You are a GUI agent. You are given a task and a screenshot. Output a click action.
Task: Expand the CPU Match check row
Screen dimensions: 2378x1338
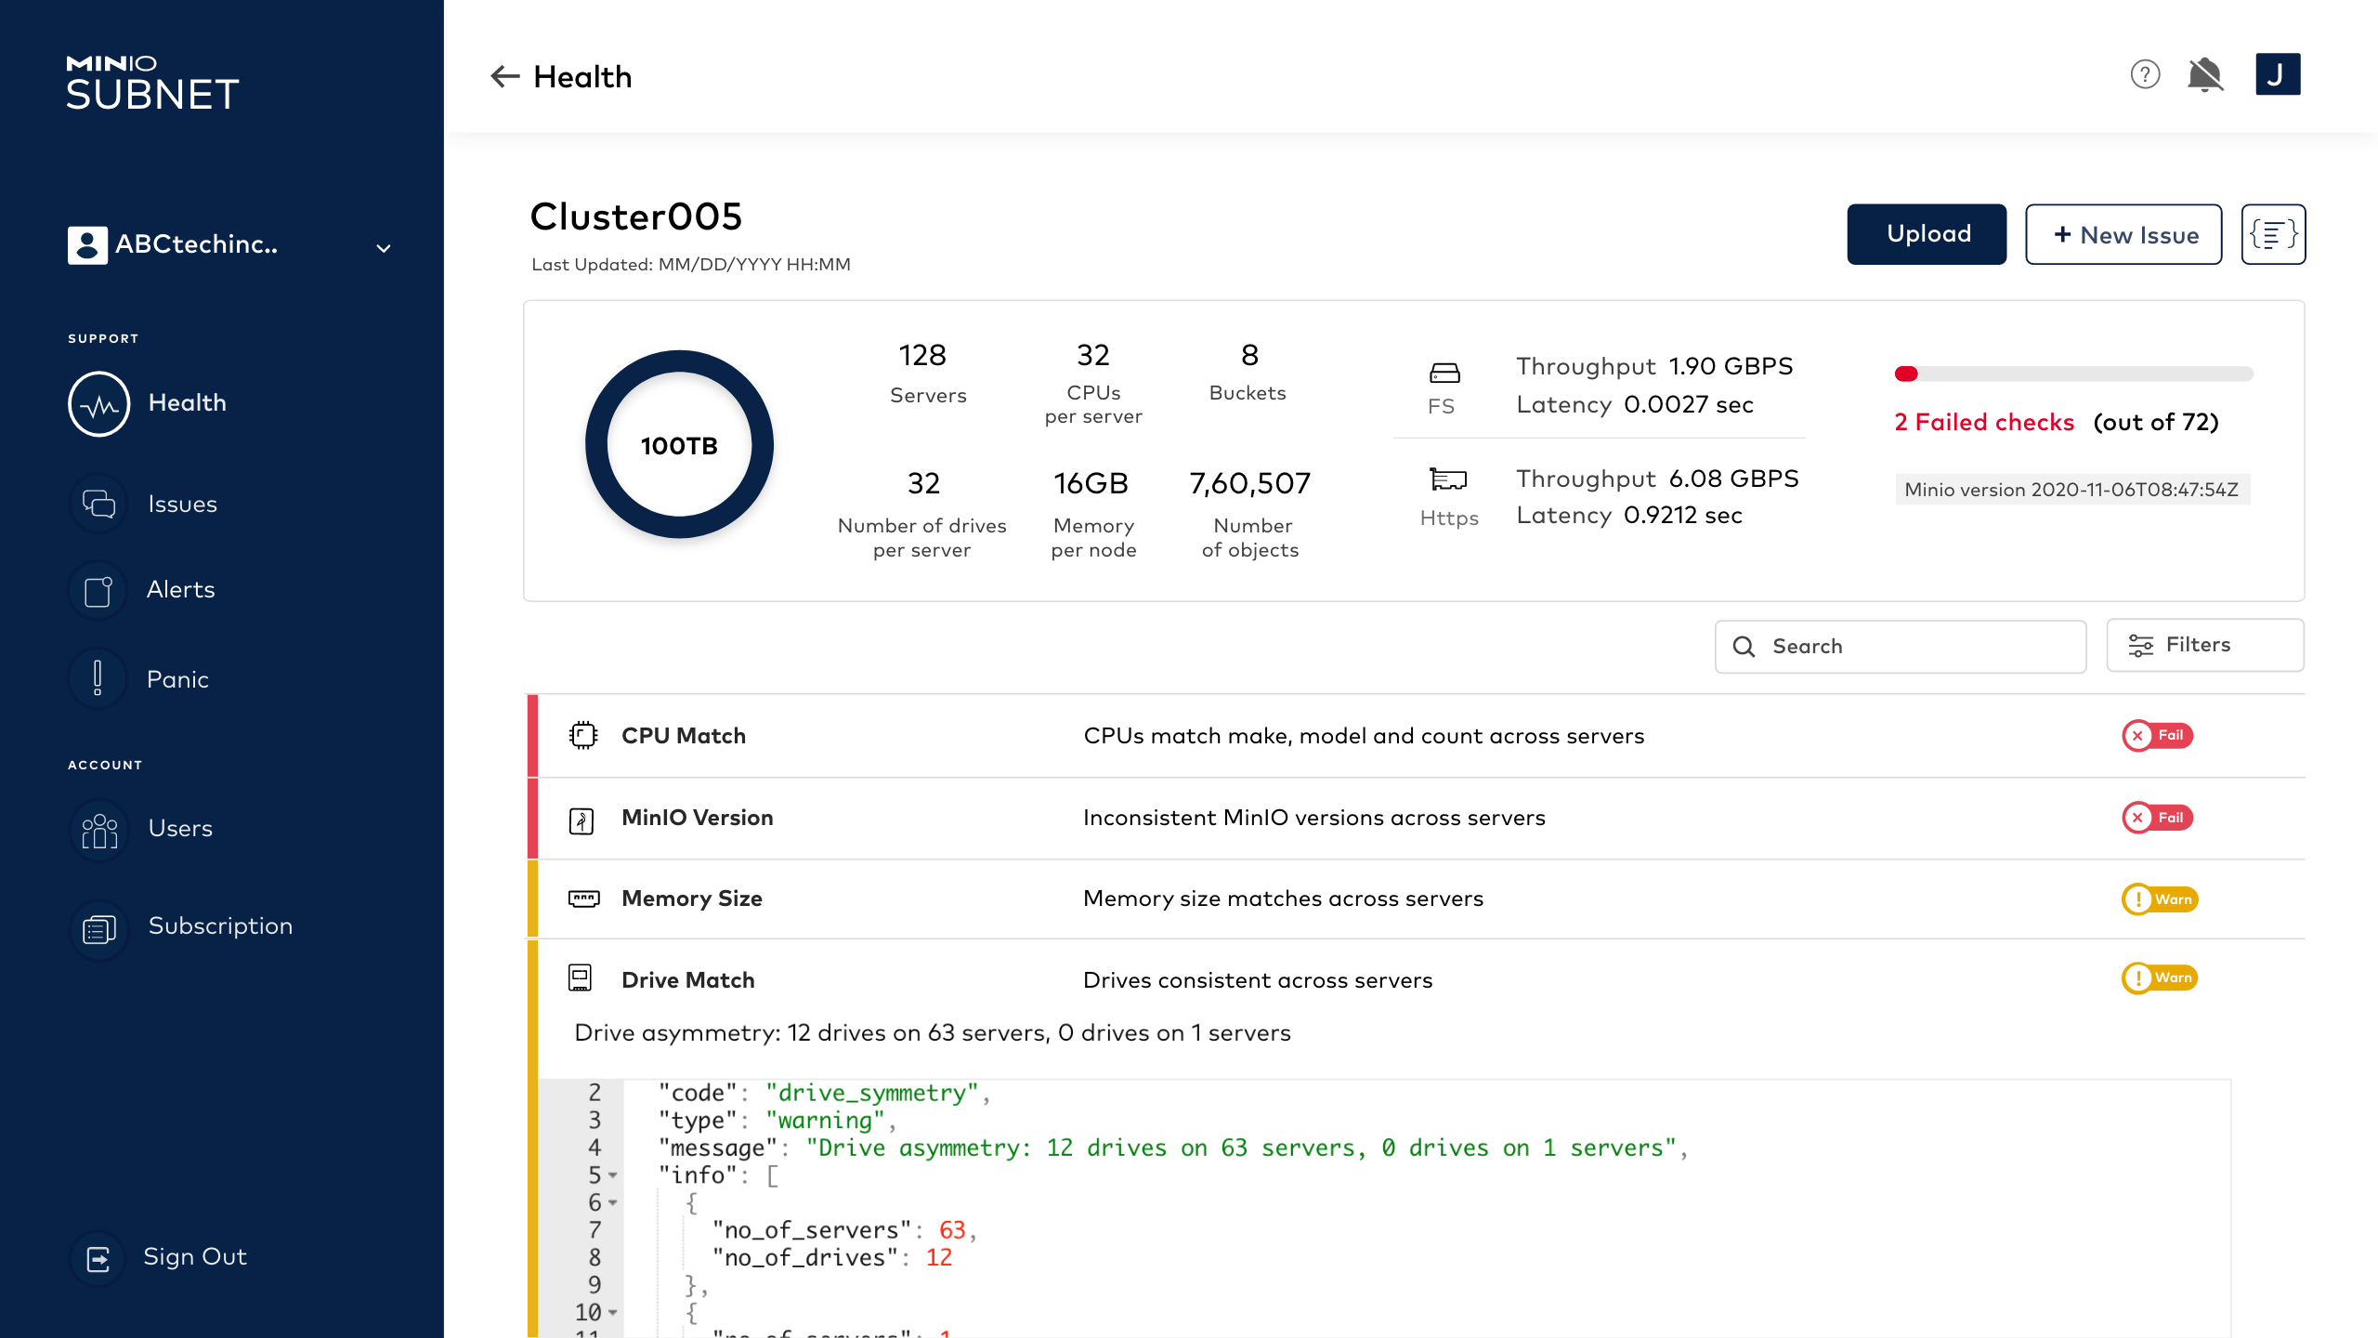click(x=1416, y=736)
